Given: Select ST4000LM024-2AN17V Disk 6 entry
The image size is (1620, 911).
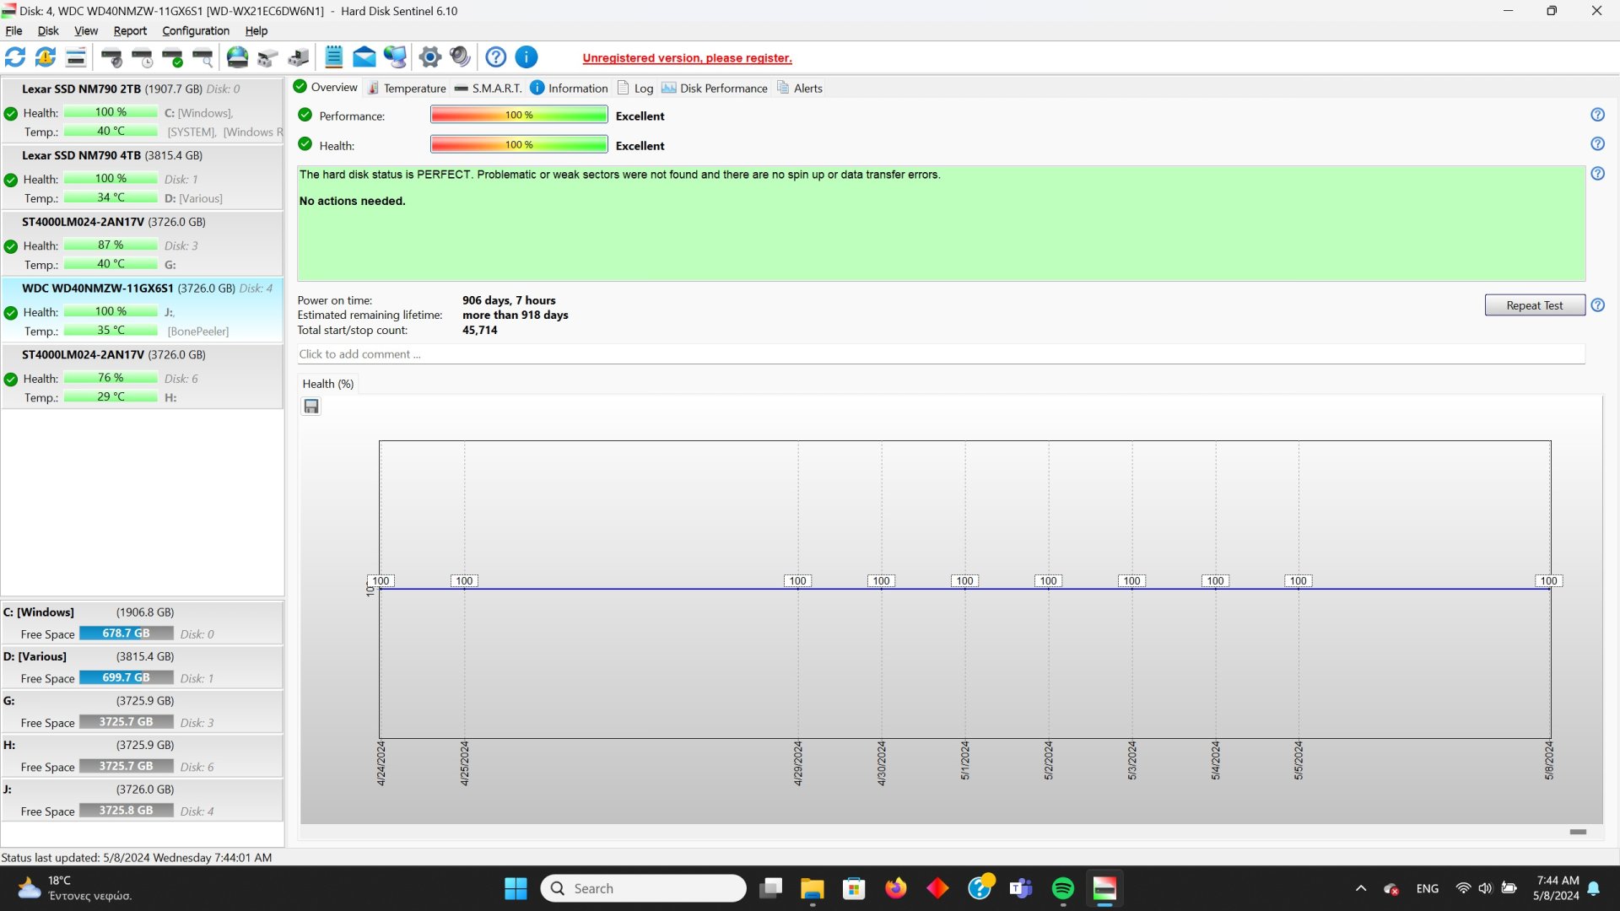Looking at the screenshot, I should [x=143, y=377].
